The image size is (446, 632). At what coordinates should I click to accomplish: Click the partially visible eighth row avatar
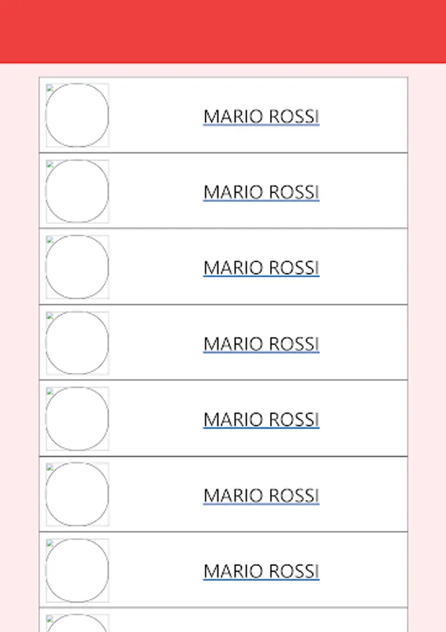pos(77,624)
